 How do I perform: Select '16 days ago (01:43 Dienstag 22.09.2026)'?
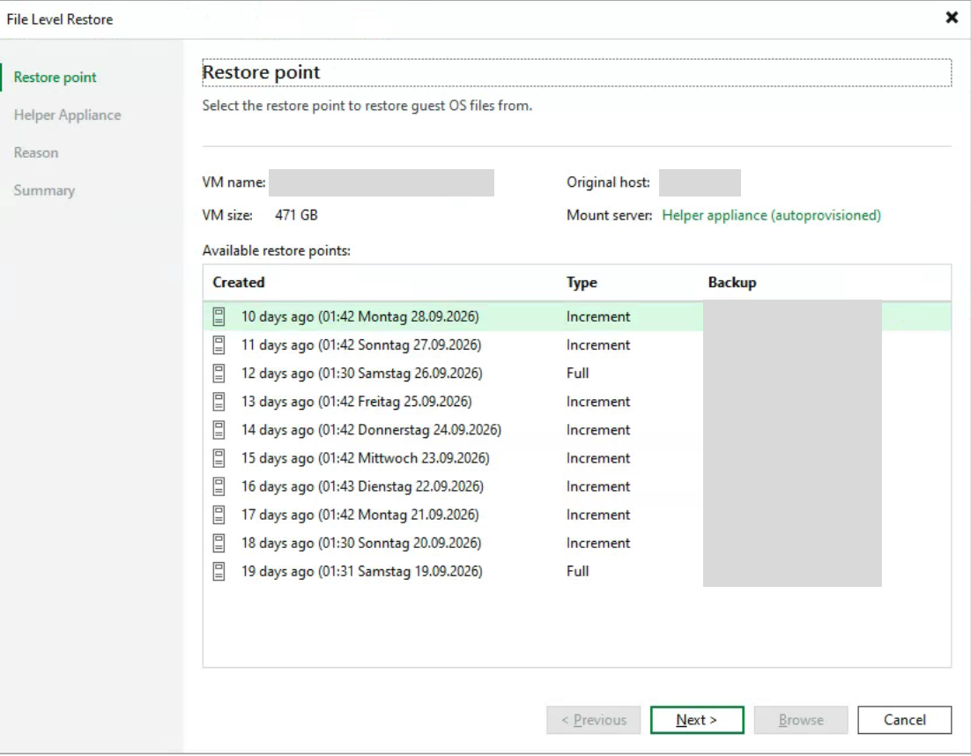tap(576, 486)
